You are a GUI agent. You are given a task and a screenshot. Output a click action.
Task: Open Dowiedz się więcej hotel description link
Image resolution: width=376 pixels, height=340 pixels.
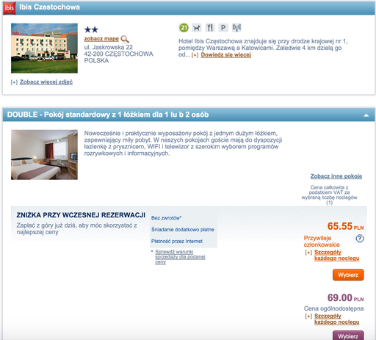(226, 54)
